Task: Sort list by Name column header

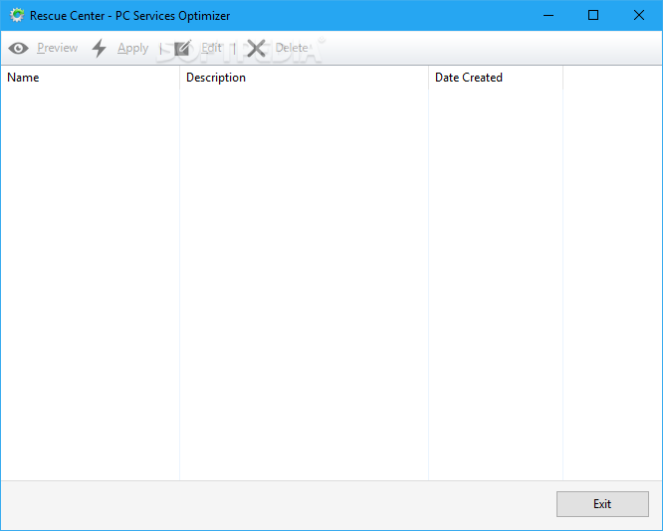Action: pyautogui.click(x=90, y=78)
